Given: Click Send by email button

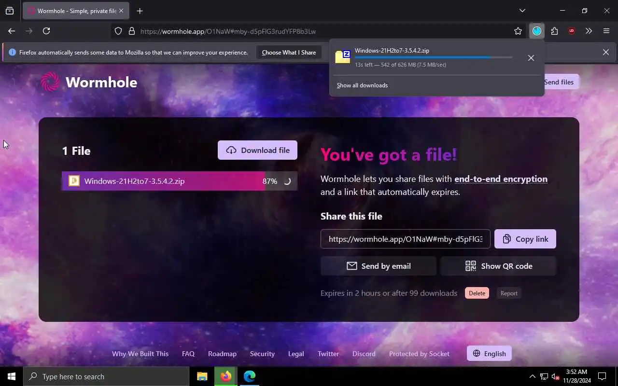Looking at the screenshot, I should [x=379, y=266].
